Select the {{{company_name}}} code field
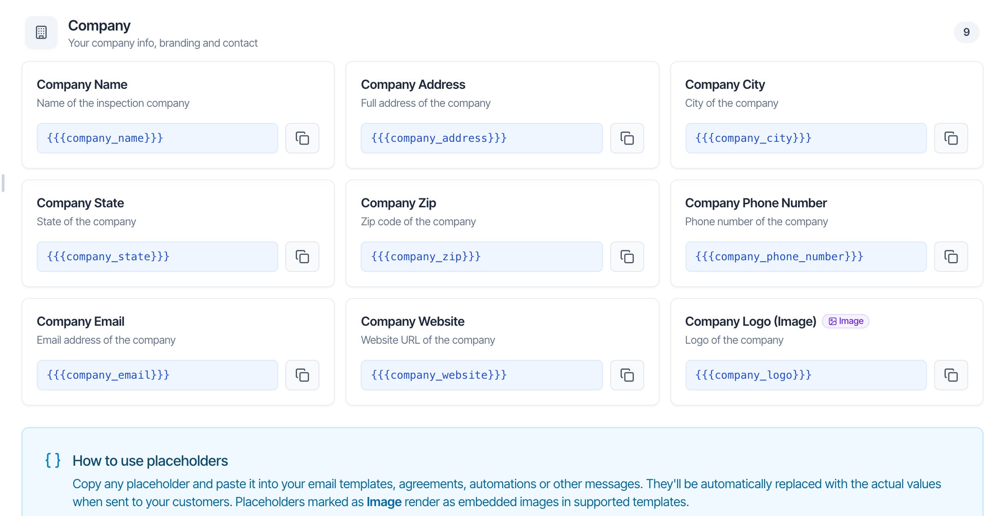 [x=157, y=138]
